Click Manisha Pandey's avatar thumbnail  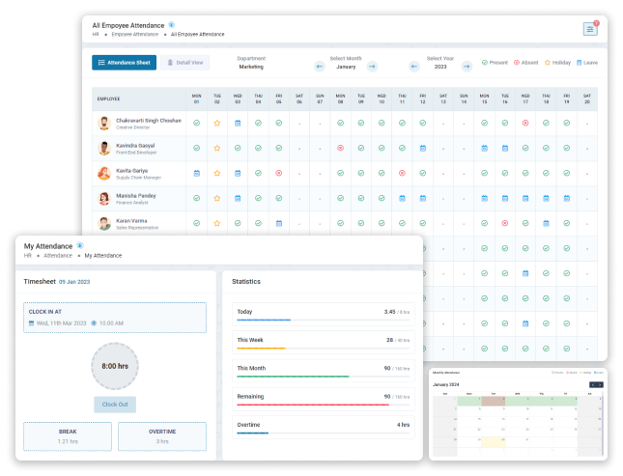click(x=103, y=198)
